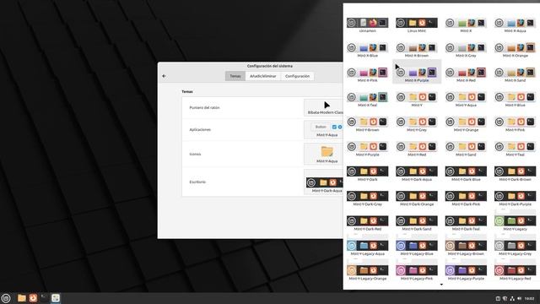Choose the Mint-X-Aqua theme preview
540x304 pixels.
[x=516, y=24]
